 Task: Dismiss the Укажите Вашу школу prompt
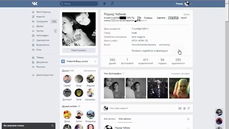96,61
